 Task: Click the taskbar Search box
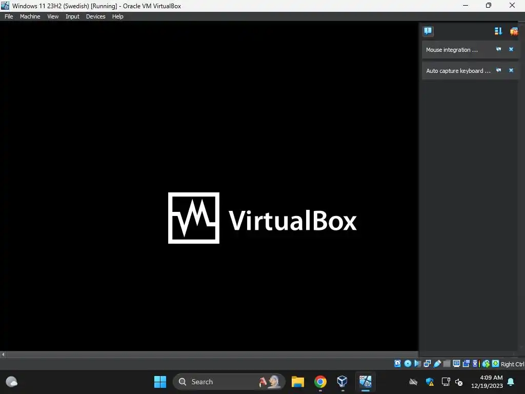click(229, 382)
